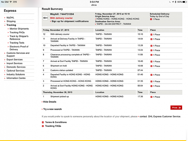Viewport: 188px width, 141px height.
Task: Expand piece icon in the 13:26 row
Action: coord(151,46)
